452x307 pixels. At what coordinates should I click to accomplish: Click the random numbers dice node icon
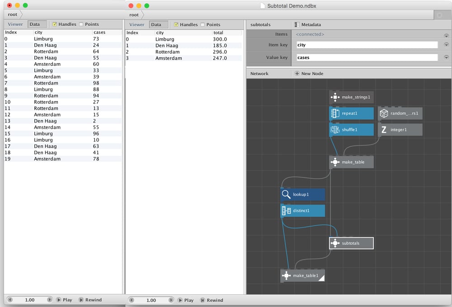(x=384, y=113)
